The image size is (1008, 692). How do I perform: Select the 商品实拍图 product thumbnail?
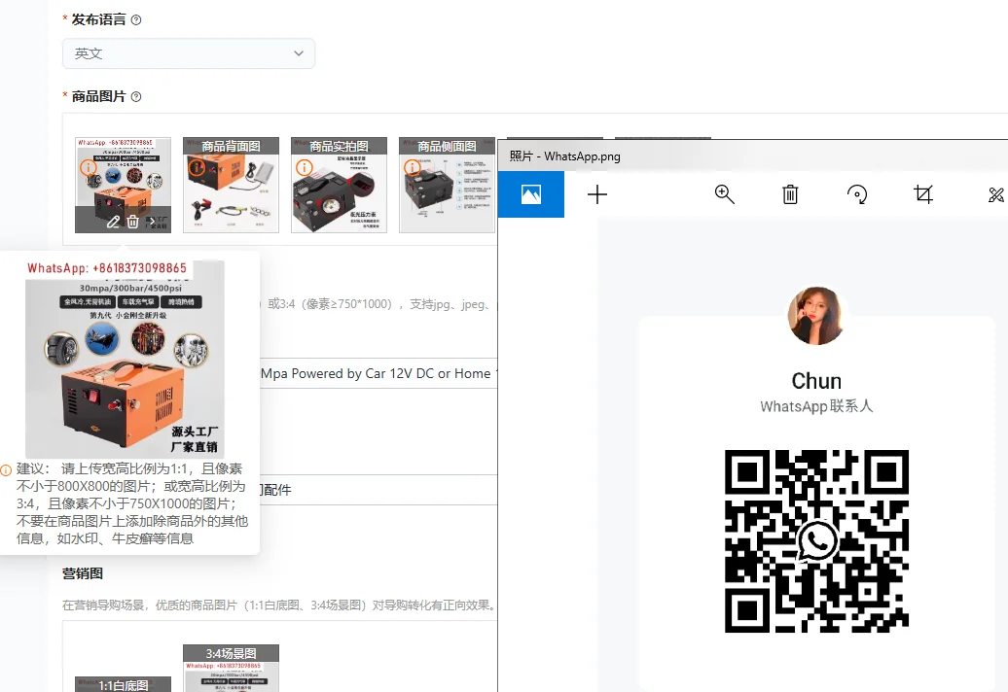pos(339,185)
